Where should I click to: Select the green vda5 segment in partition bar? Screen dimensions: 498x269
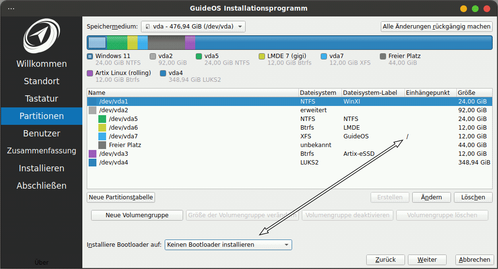click(x=117, y=43)
